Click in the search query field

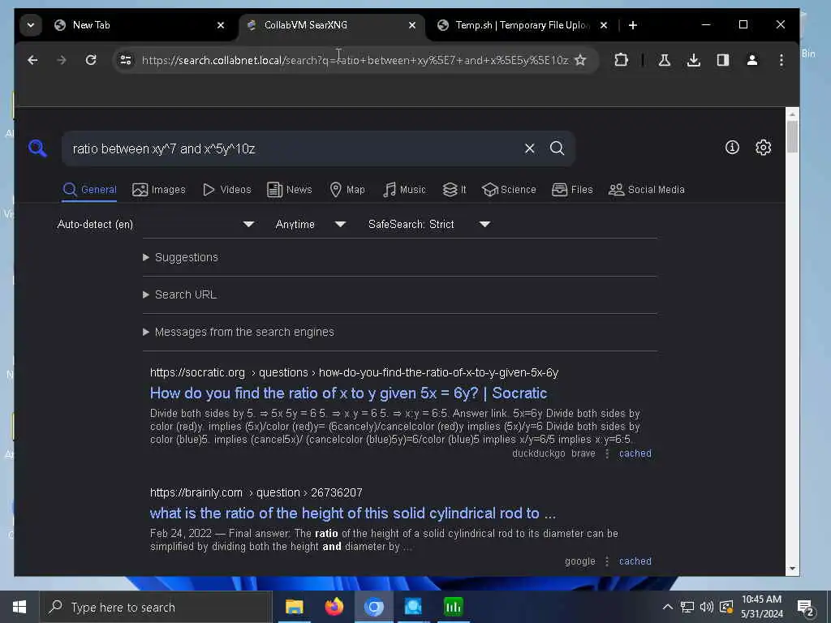pyautogui.click(x=291, y=149)
